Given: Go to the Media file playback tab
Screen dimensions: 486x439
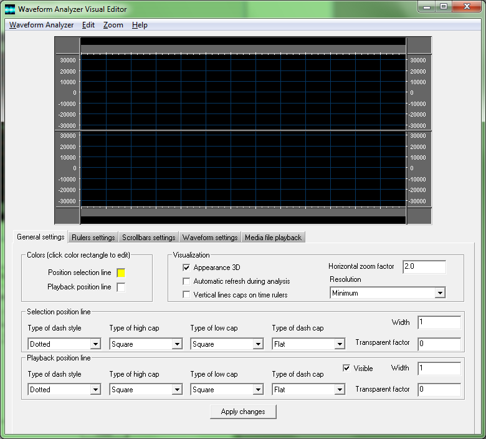Looking at the screenshot, I should [273, 238].
